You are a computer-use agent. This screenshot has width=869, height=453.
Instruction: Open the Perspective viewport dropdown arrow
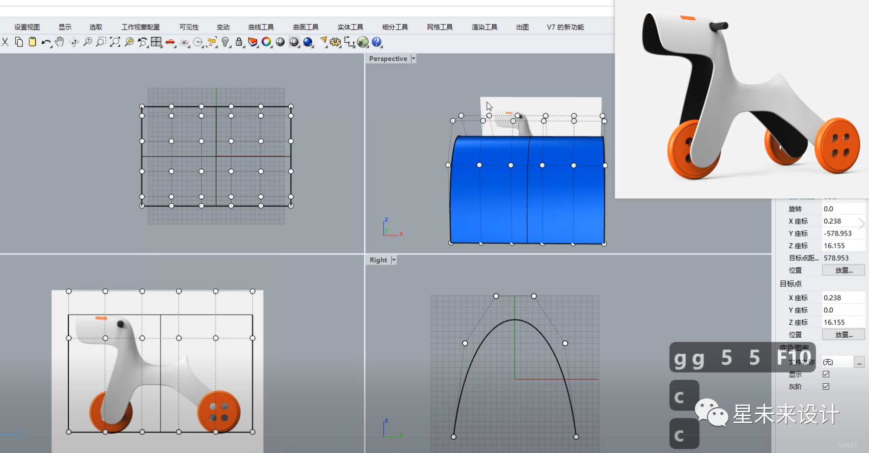click(x=413, y=58)
